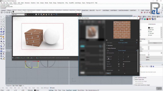
Task: Click the track mouse crosshair icon
Action: click(51, 14)
